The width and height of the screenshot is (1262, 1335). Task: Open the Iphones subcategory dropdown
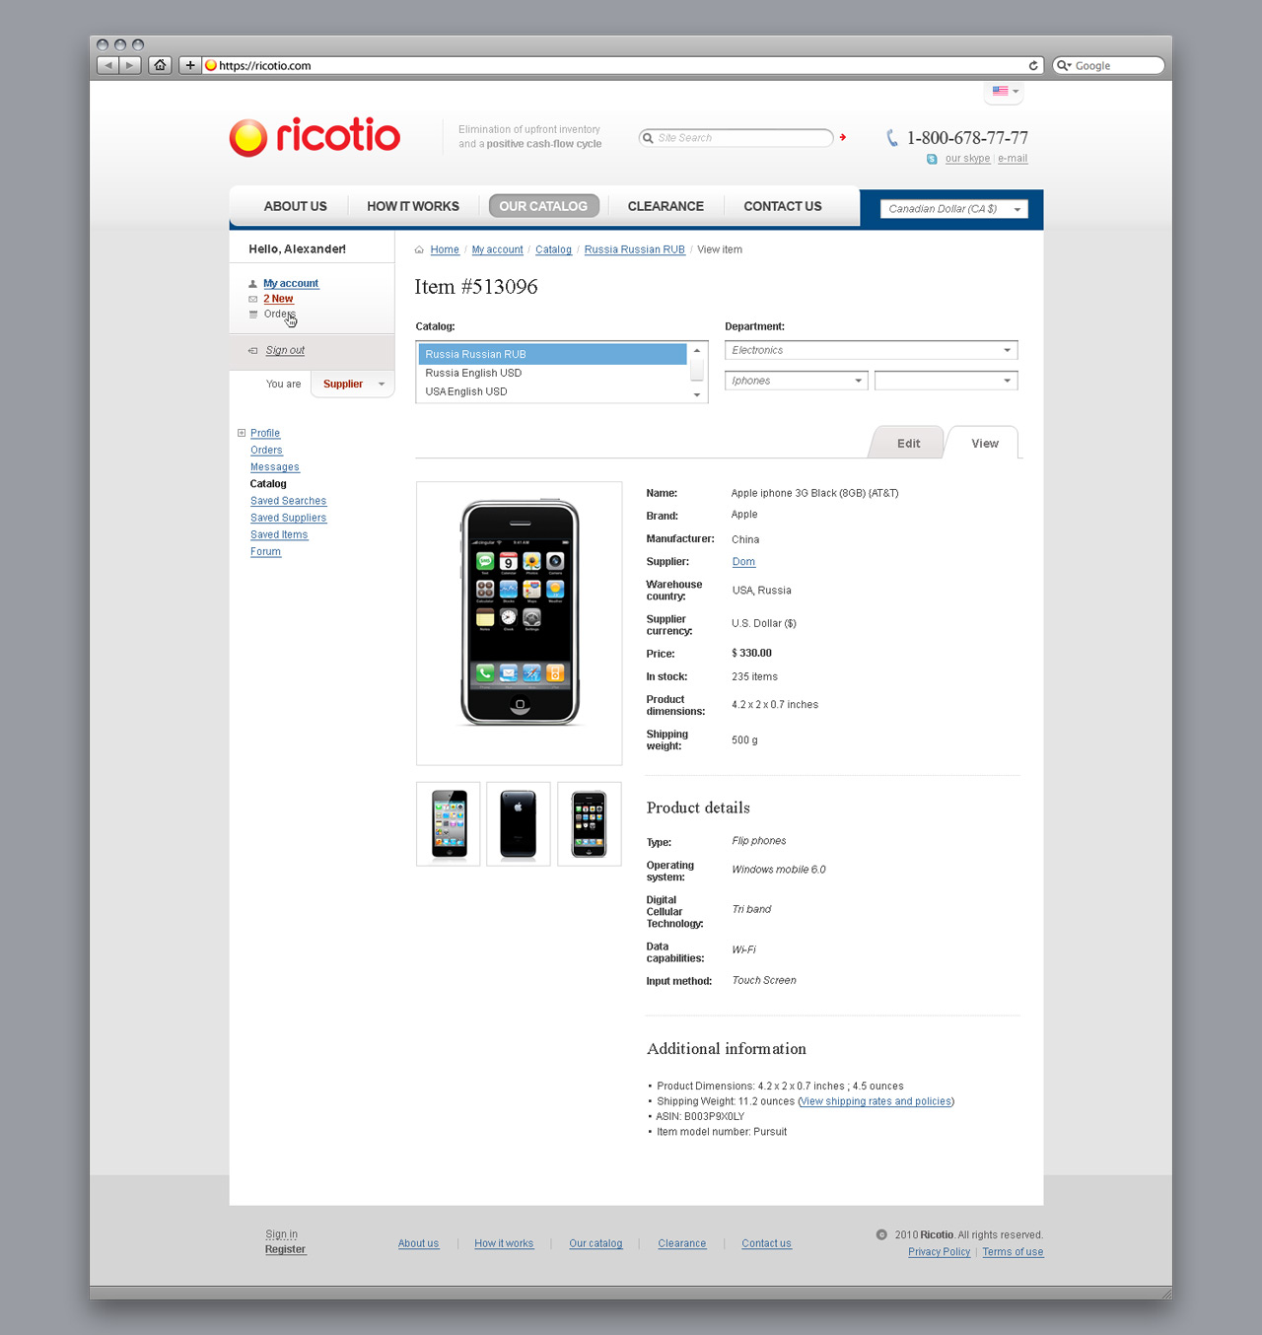click(796, 381)
